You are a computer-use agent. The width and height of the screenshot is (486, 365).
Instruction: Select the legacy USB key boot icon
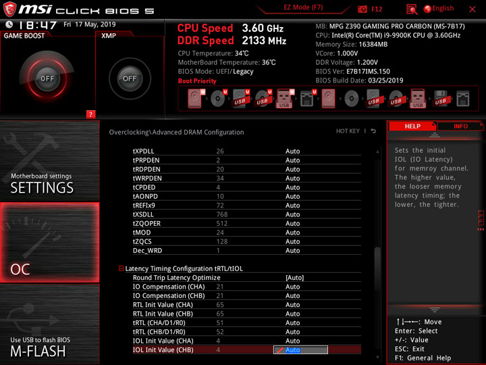[418, 99]
